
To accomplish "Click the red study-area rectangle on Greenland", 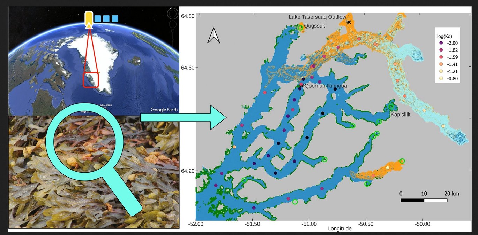I will pos(91,80).
